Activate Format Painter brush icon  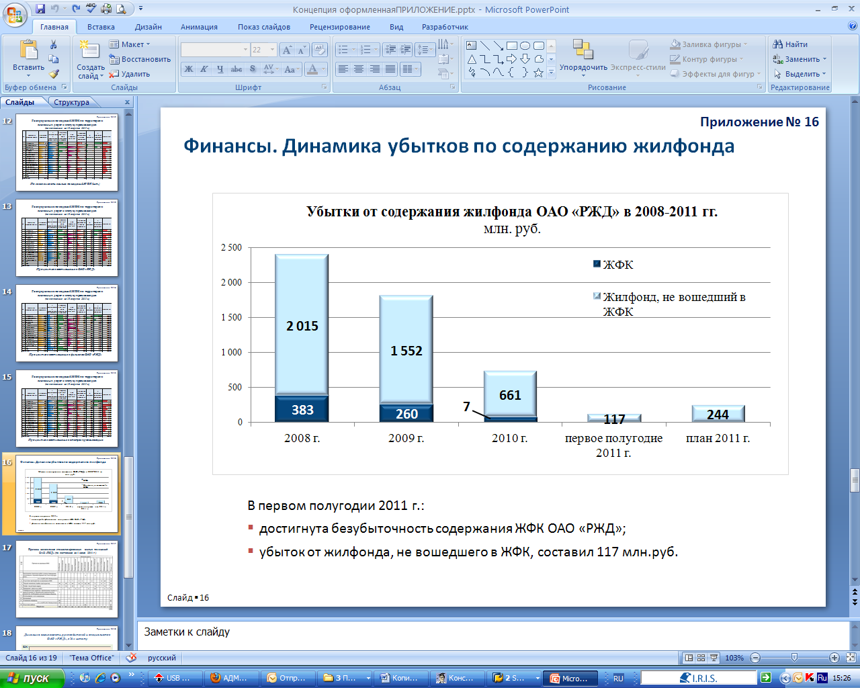tap(54, 74)
